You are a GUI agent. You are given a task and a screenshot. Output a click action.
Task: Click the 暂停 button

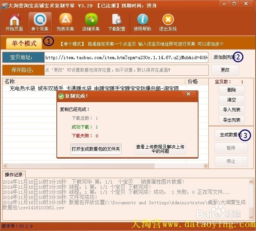pyautogui.click(x=231, y=148)
